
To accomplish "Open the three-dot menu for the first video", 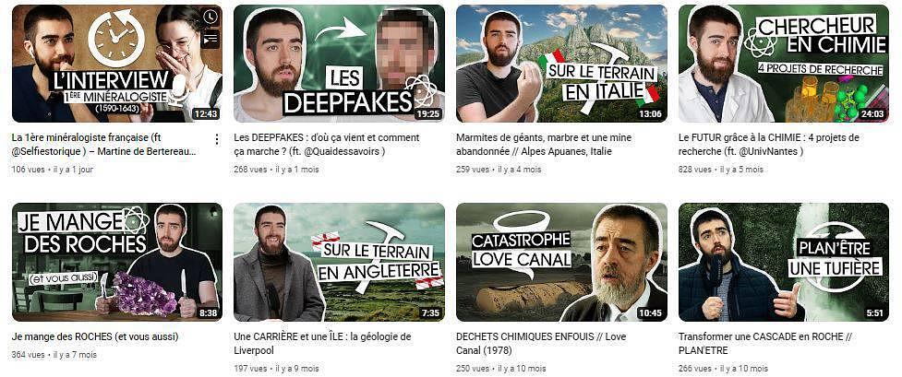I will point(217,139).
